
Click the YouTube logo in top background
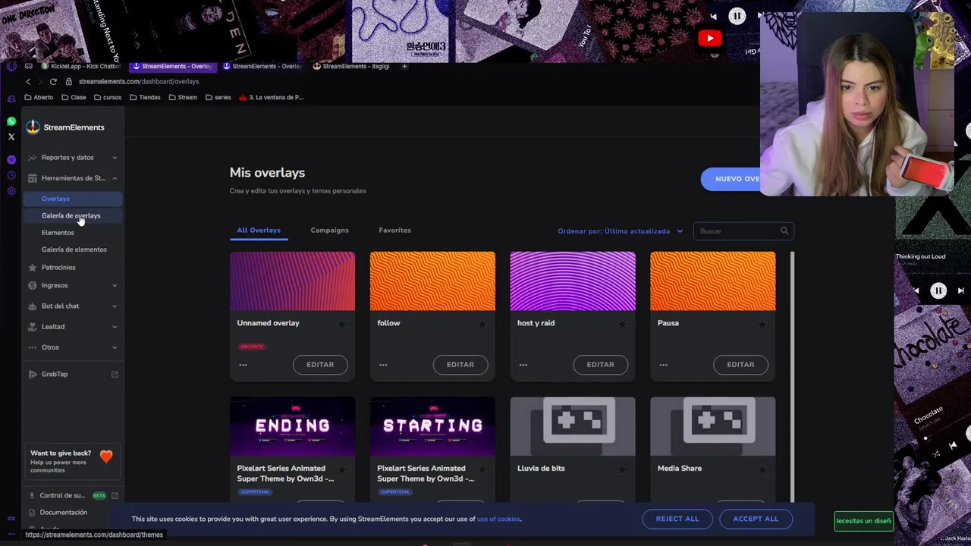pos(710,38)
